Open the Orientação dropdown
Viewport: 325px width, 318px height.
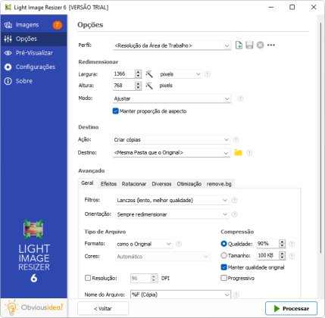[172, 214]
